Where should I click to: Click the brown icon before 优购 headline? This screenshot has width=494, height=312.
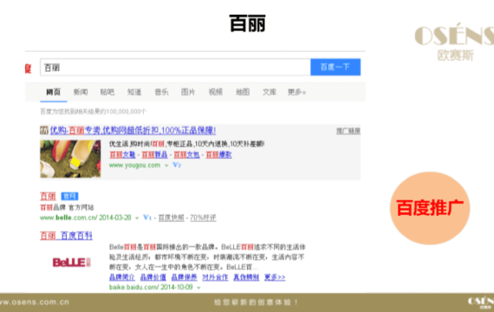pyautogui.click(x=44, y=130)
